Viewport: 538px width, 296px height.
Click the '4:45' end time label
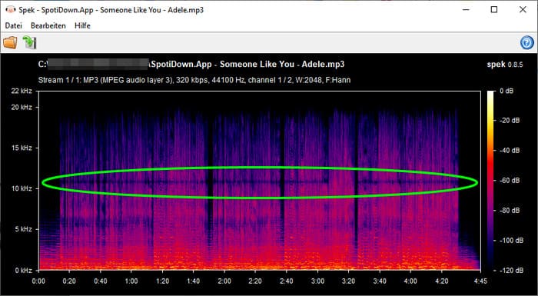[x=480, y=281]
